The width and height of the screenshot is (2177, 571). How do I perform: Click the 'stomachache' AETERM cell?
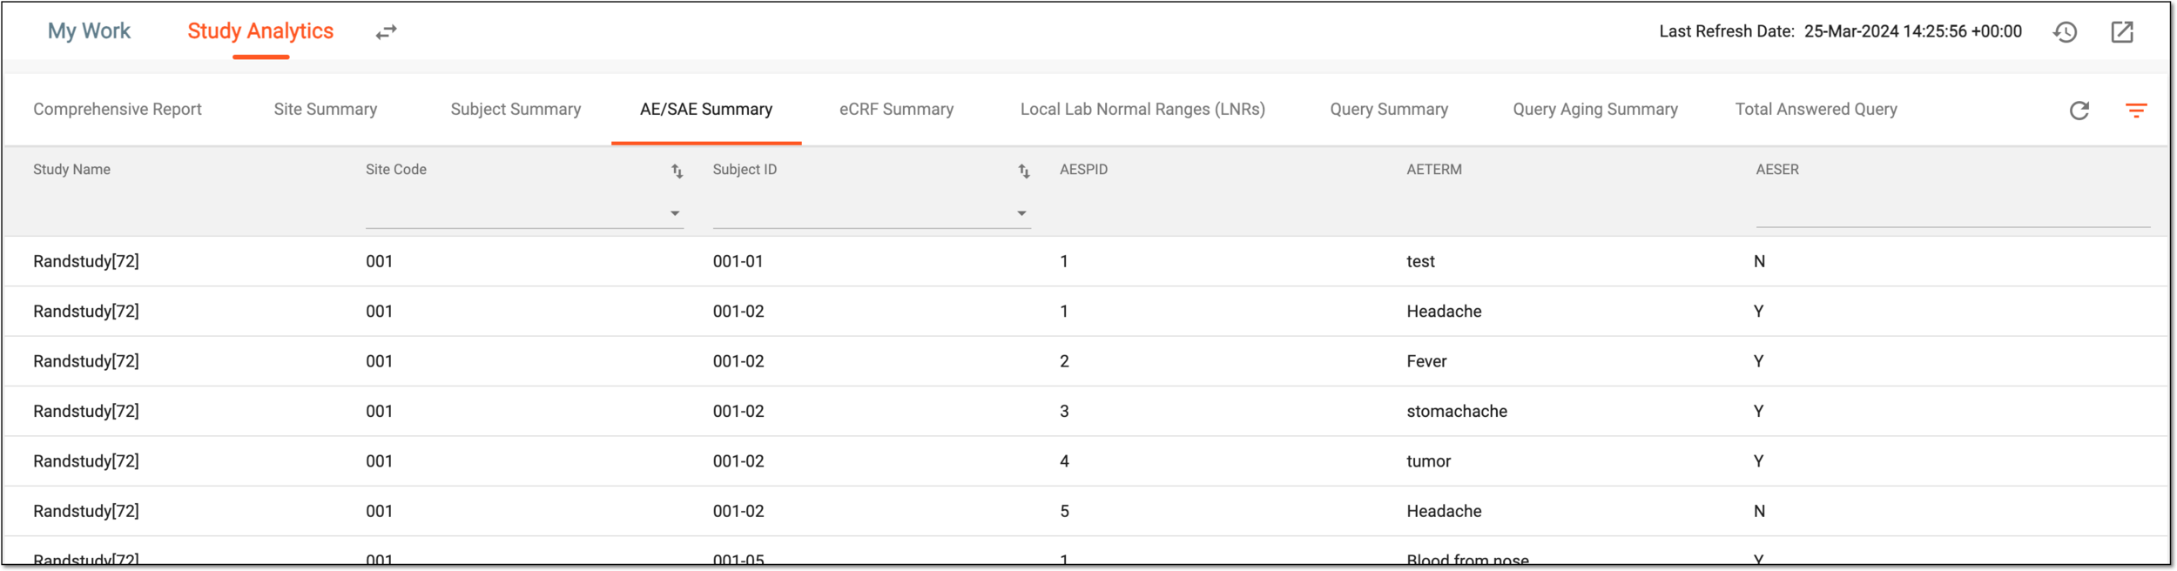tap(1457, 412)
